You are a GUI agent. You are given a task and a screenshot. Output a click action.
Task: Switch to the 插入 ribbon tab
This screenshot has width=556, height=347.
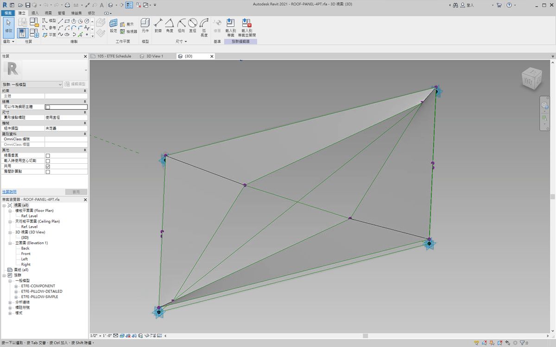pos(35,13)
